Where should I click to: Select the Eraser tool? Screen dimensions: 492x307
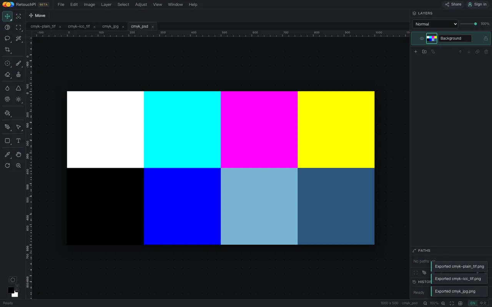point(7,74)
